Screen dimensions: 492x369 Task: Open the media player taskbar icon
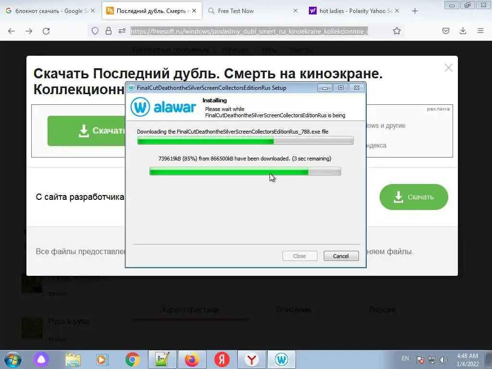pyautogui.click(x=102, y=359)
